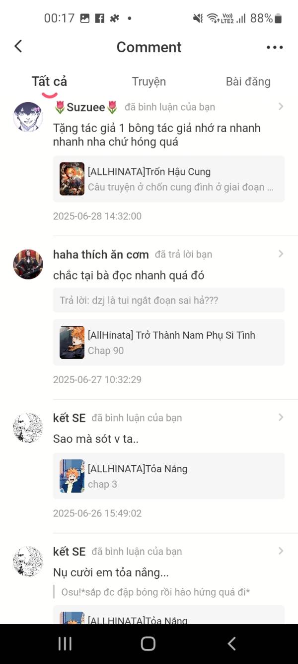Switch to the Truyện tab
The height and width of the screenshot is (664, 298).
(149, 82)
